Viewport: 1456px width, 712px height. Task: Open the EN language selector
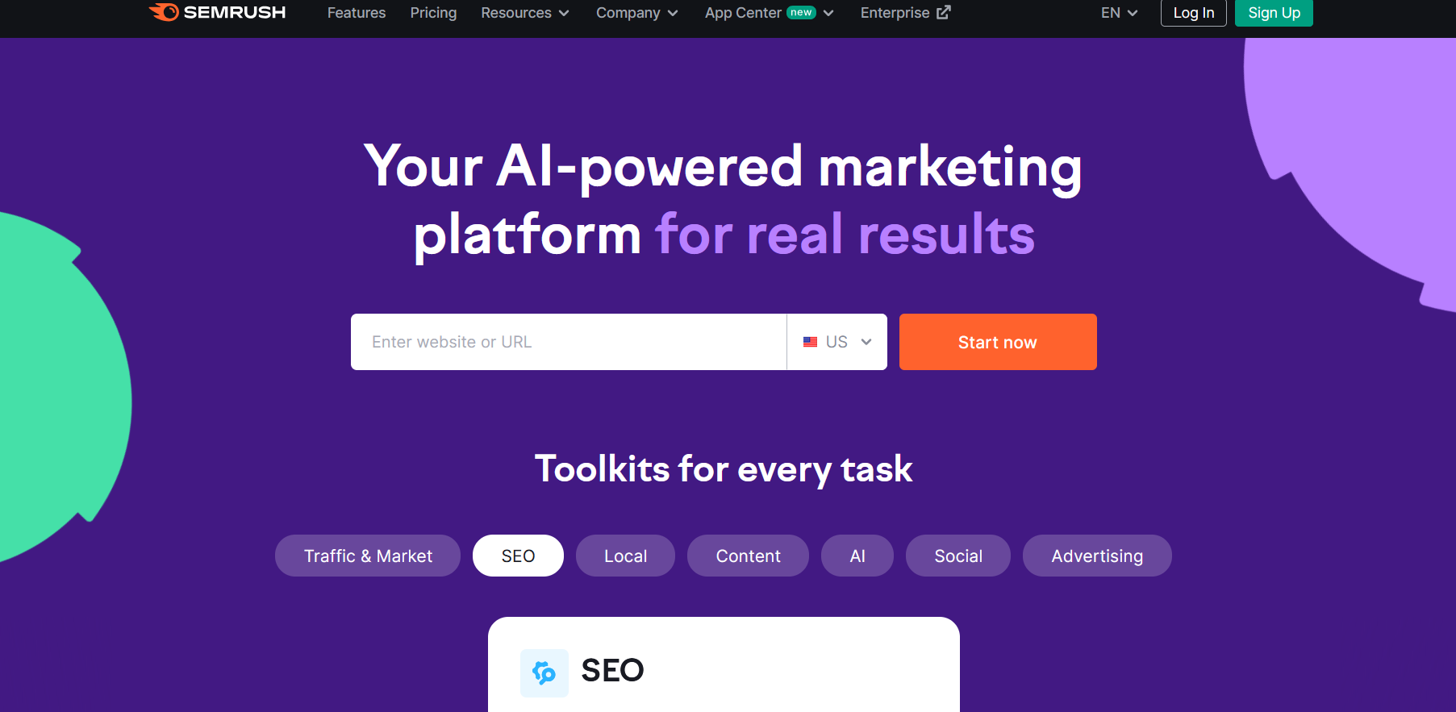(1120, 13)
